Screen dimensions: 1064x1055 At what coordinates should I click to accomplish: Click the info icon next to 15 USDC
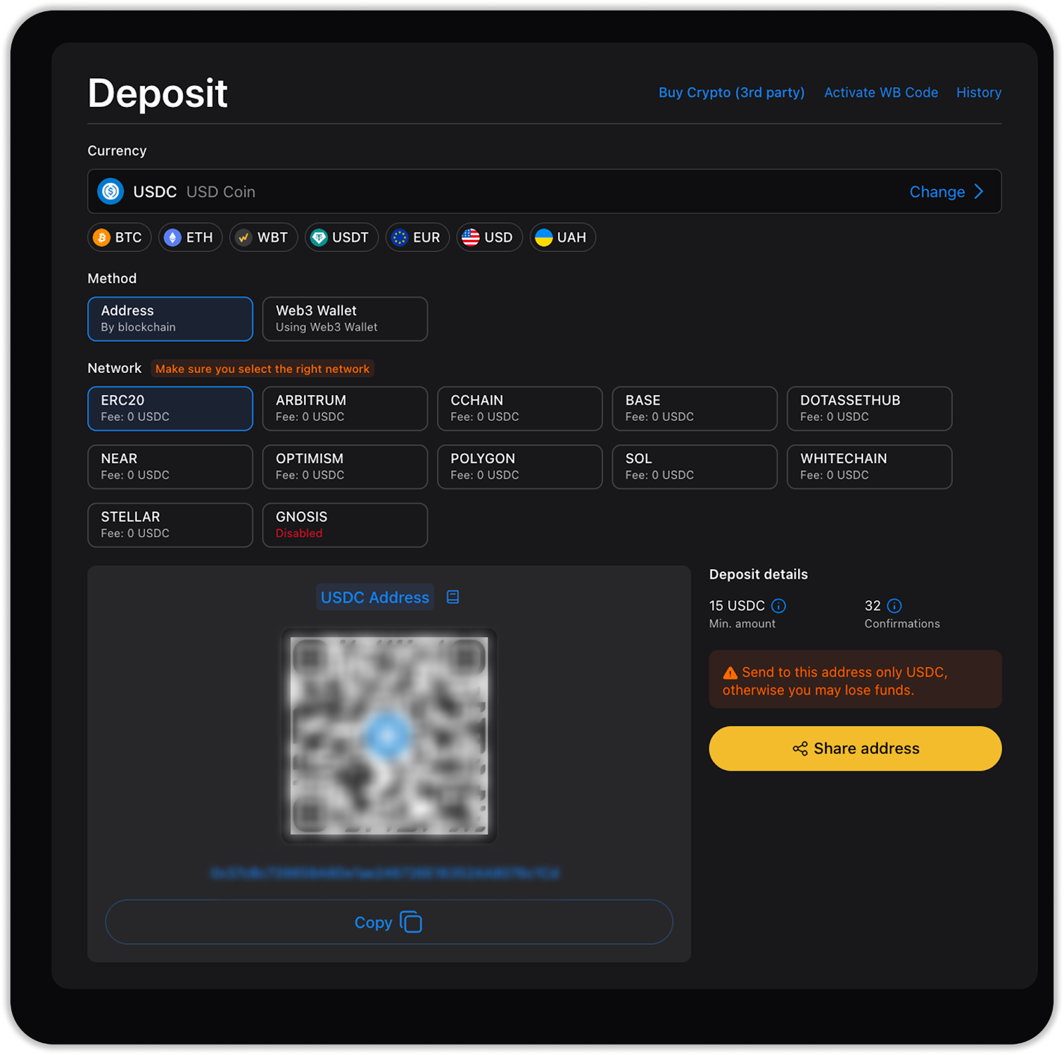[x=778, y=606]
